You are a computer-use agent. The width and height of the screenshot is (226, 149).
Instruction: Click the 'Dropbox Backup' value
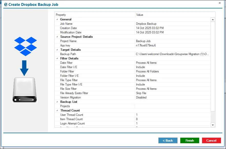point(146,24)
